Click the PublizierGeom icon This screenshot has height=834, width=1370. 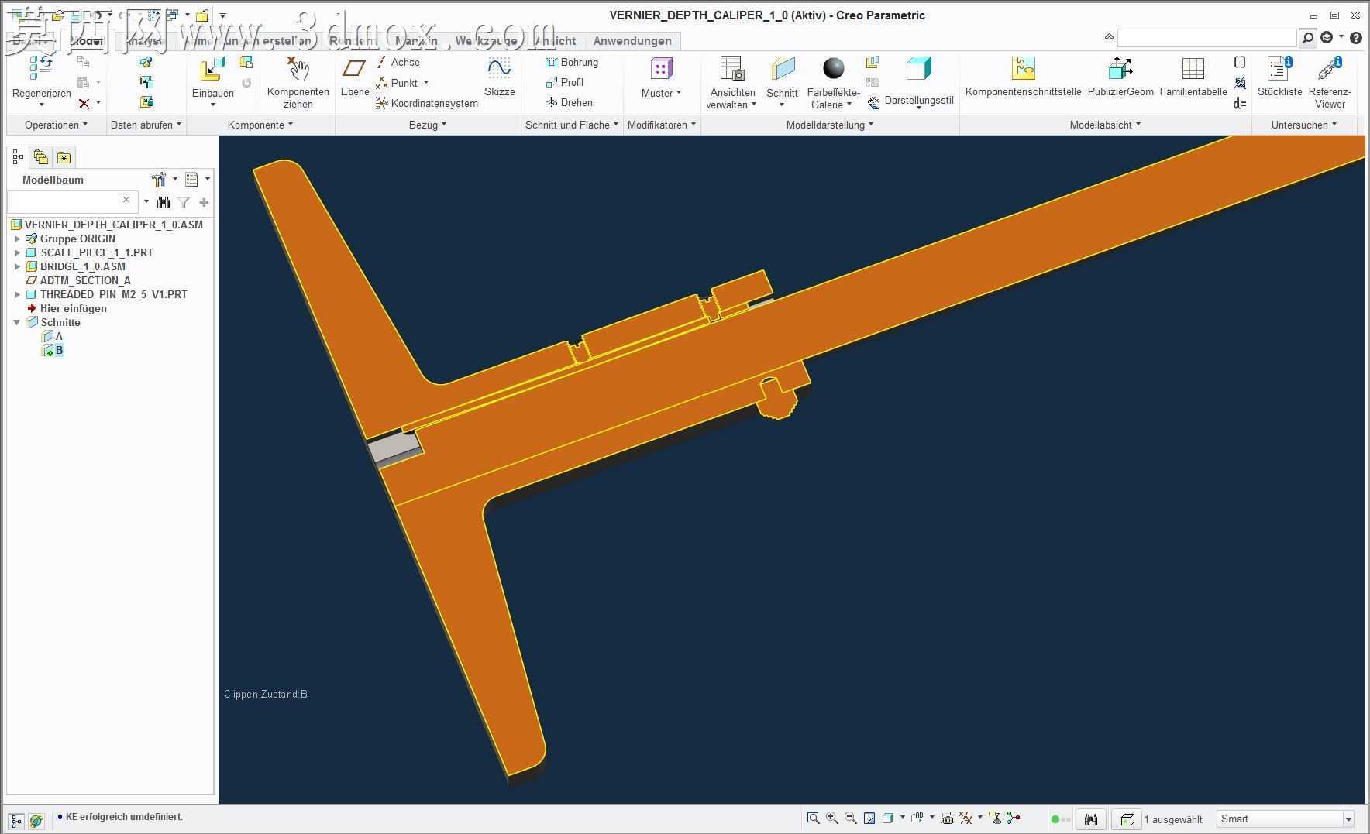tap(1120, 68)
